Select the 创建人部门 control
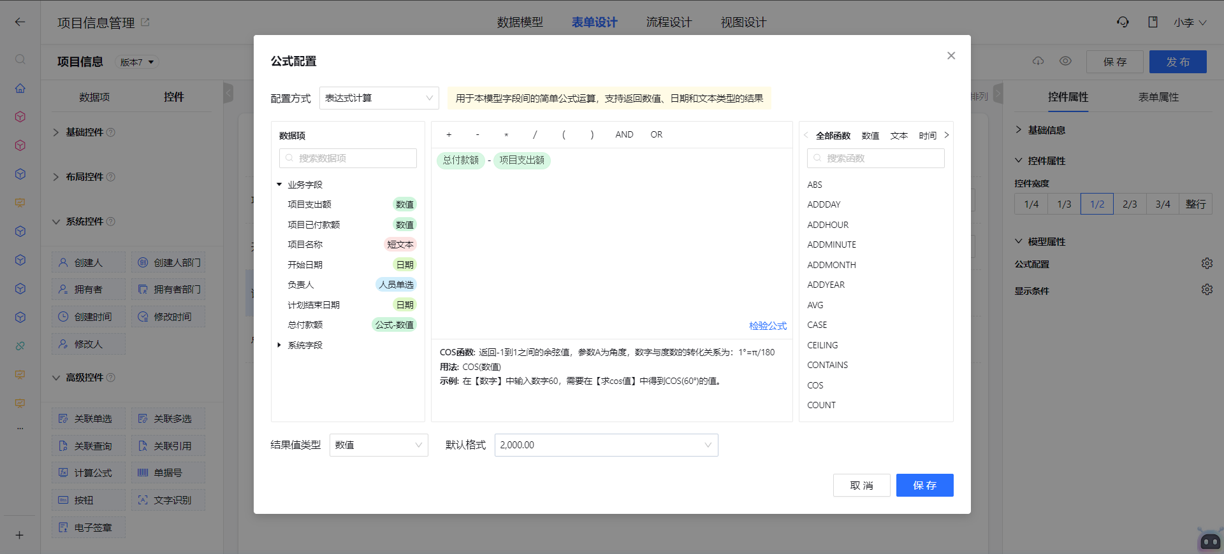Image resolution: width=1224 pixels, height=554 pixels. (168, 262)
